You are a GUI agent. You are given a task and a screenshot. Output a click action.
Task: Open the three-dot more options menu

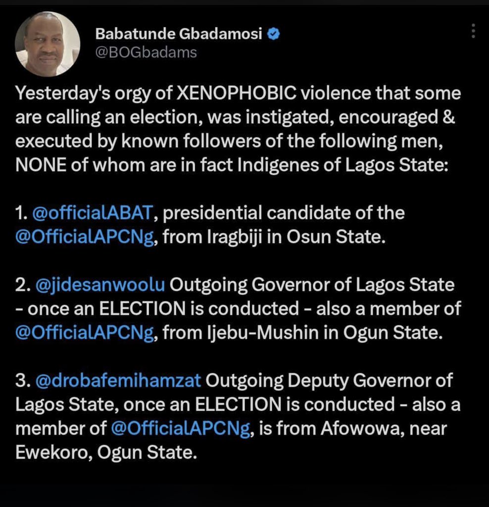(x=473, y=31)
